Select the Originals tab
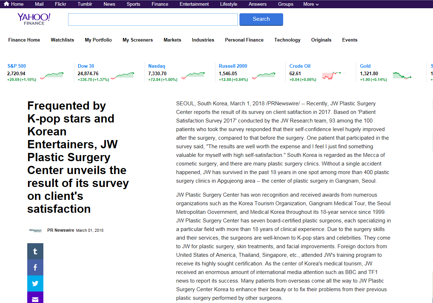433x303 pixels. coord(321,40)
